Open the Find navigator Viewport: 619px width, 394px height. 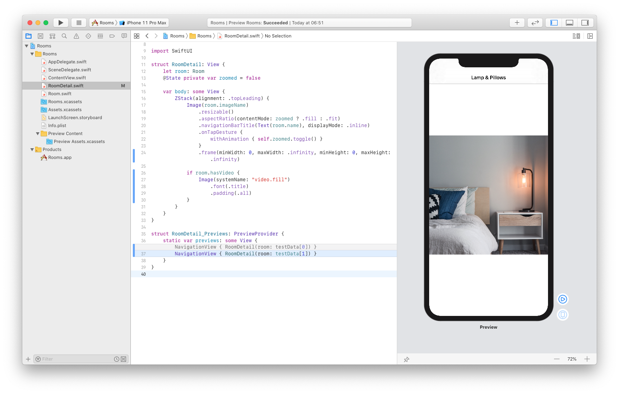[64, 35]
